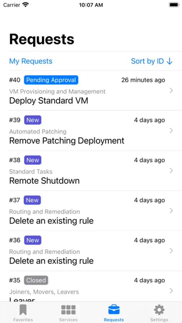Open Remote Shutdown request disclosure chevron

[171, 170]
